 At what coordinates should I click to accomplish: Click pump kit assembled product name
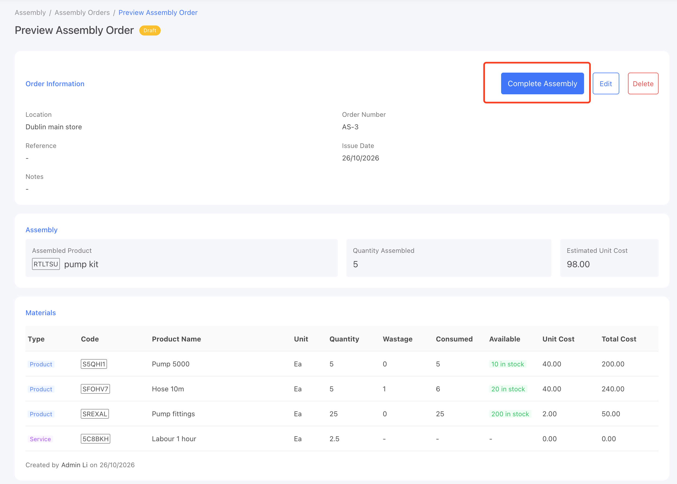(x=81, y=264)
